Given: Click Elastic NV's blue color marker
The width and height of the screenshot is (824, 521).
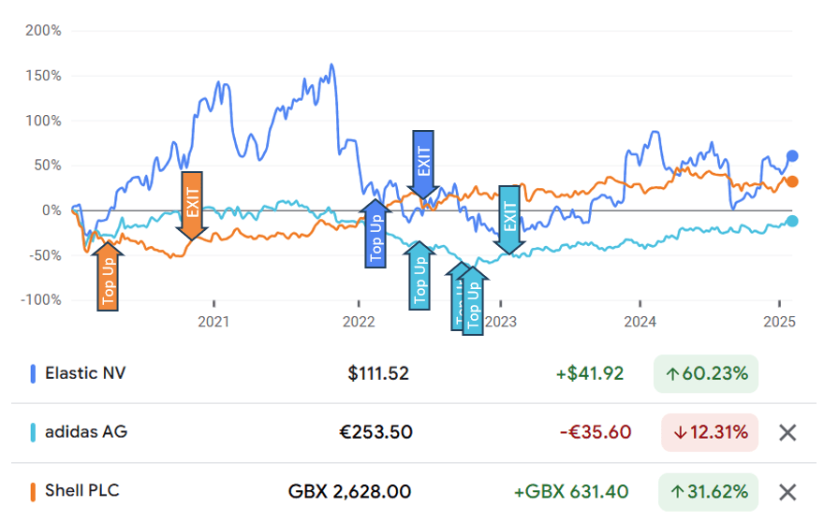Looking at the screenshot, I should click(x=33, y=373).
